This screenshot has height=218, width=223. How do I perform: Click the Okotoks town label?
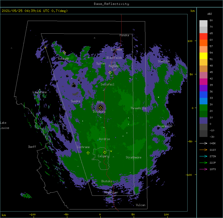tap(107, 181)
